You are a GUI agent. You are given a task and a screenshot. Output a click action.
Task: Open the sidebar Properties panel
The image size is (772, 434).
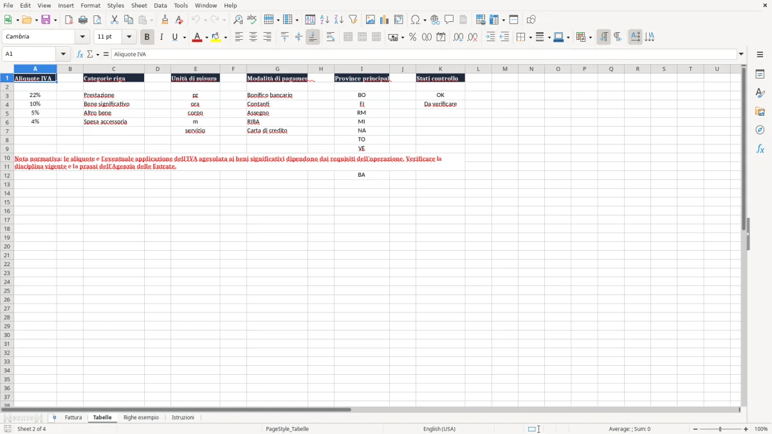760,75
